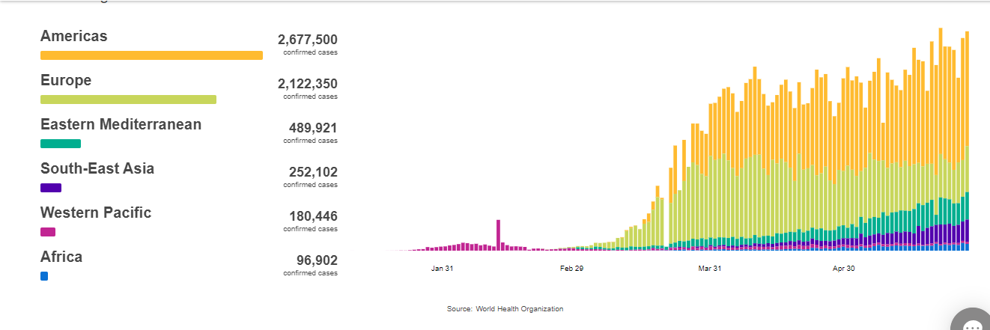Click the Western Pacific region label

click(96, 213)
